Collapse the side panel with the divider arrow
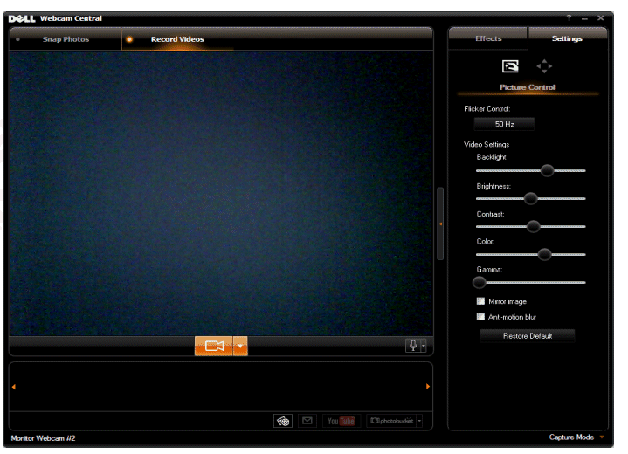 coord(440,224)
